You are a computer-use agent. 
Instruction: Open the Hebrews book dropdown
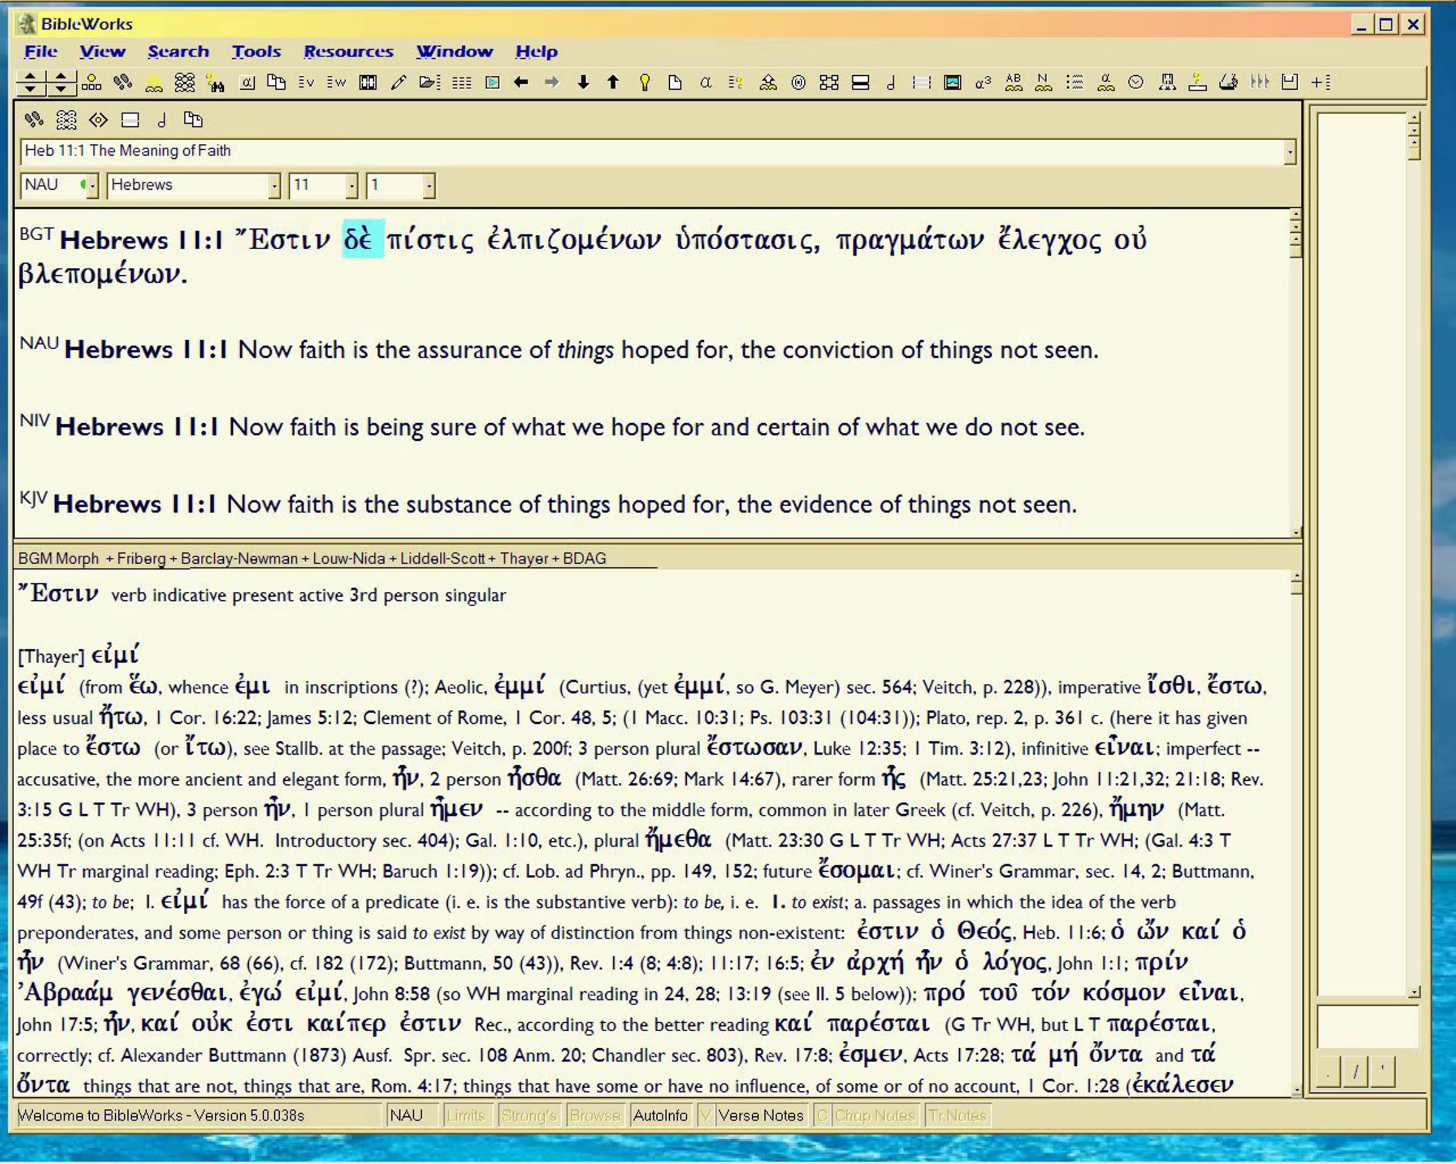pos(274,186)
